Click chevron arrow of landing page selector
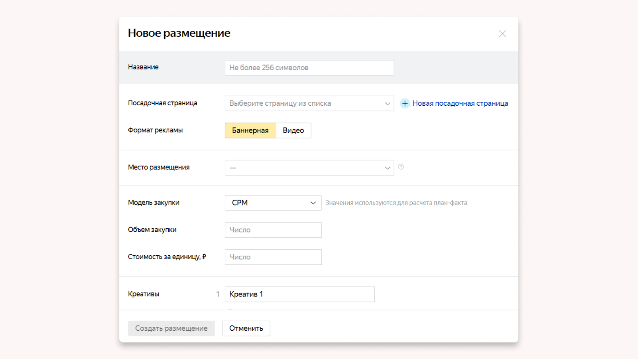Viewport: 638px width, 359px height. point(387,104)
